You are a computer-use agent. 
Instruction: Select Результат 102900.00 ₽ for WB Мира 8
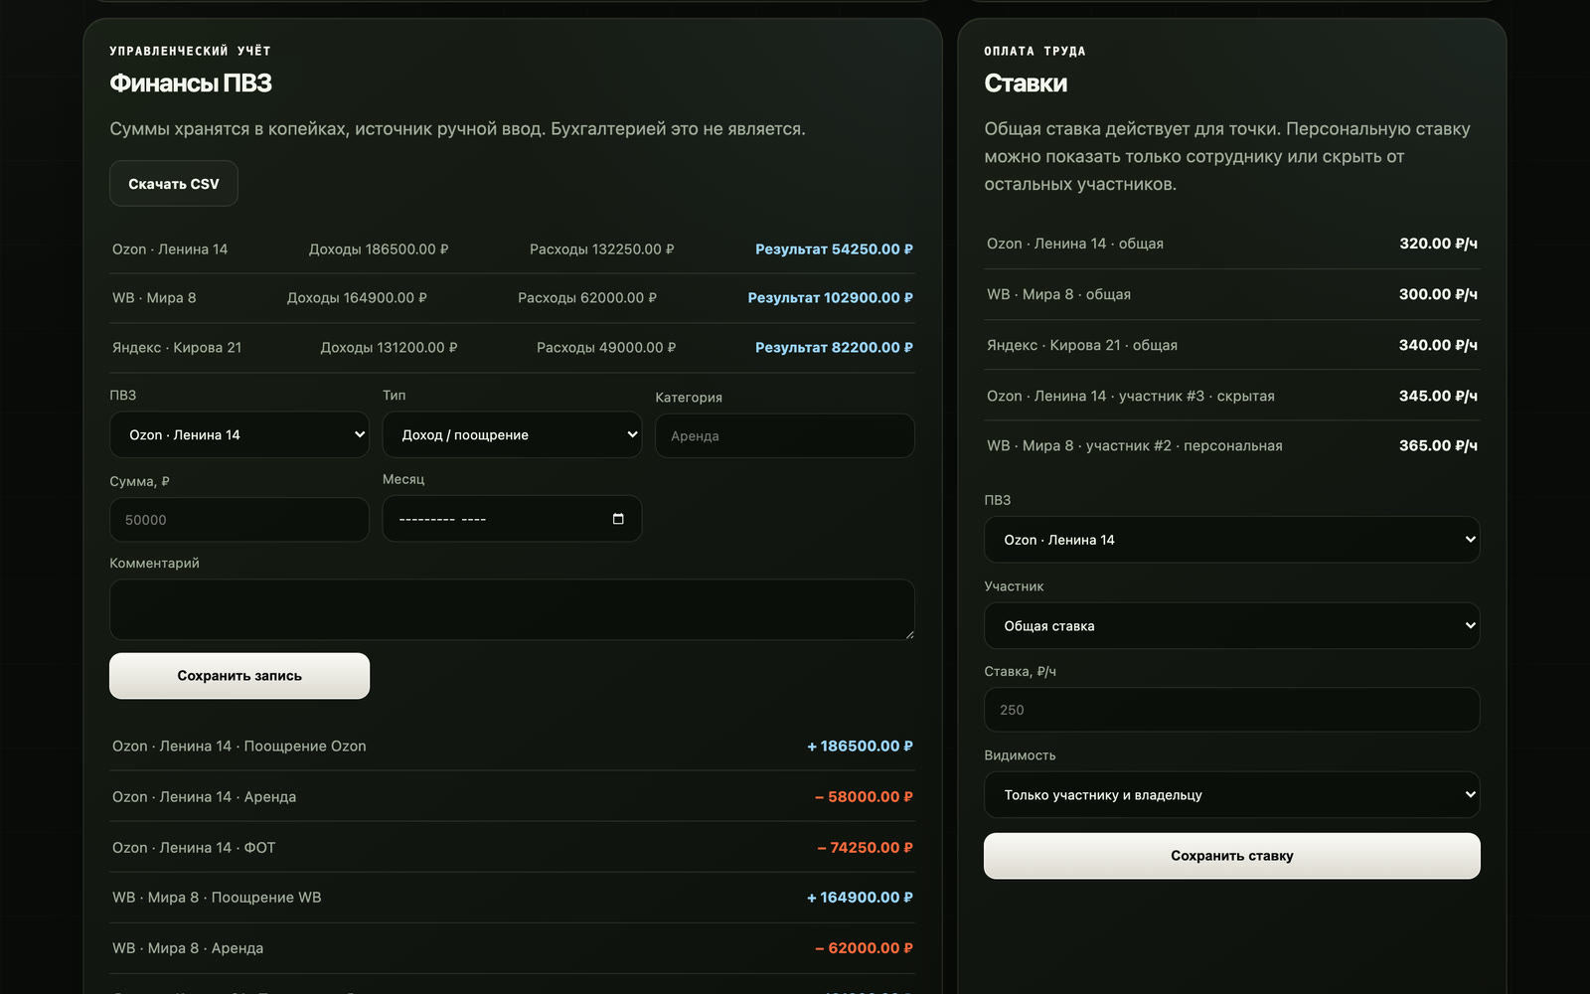(x=830, y=298)
